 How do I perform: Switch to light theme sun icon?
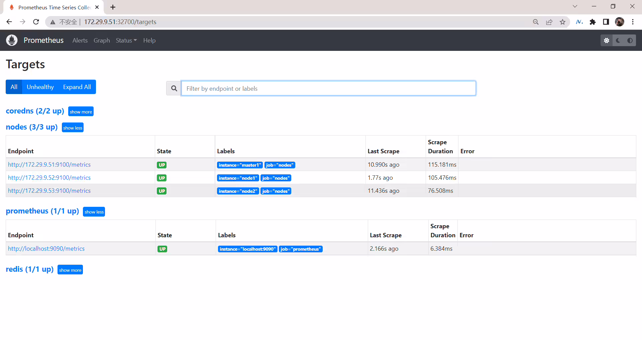tap(607, 40)
